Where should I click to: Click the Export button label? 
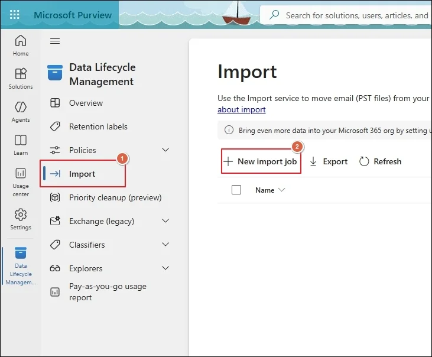pyautogui.click(x=335, y=161)
